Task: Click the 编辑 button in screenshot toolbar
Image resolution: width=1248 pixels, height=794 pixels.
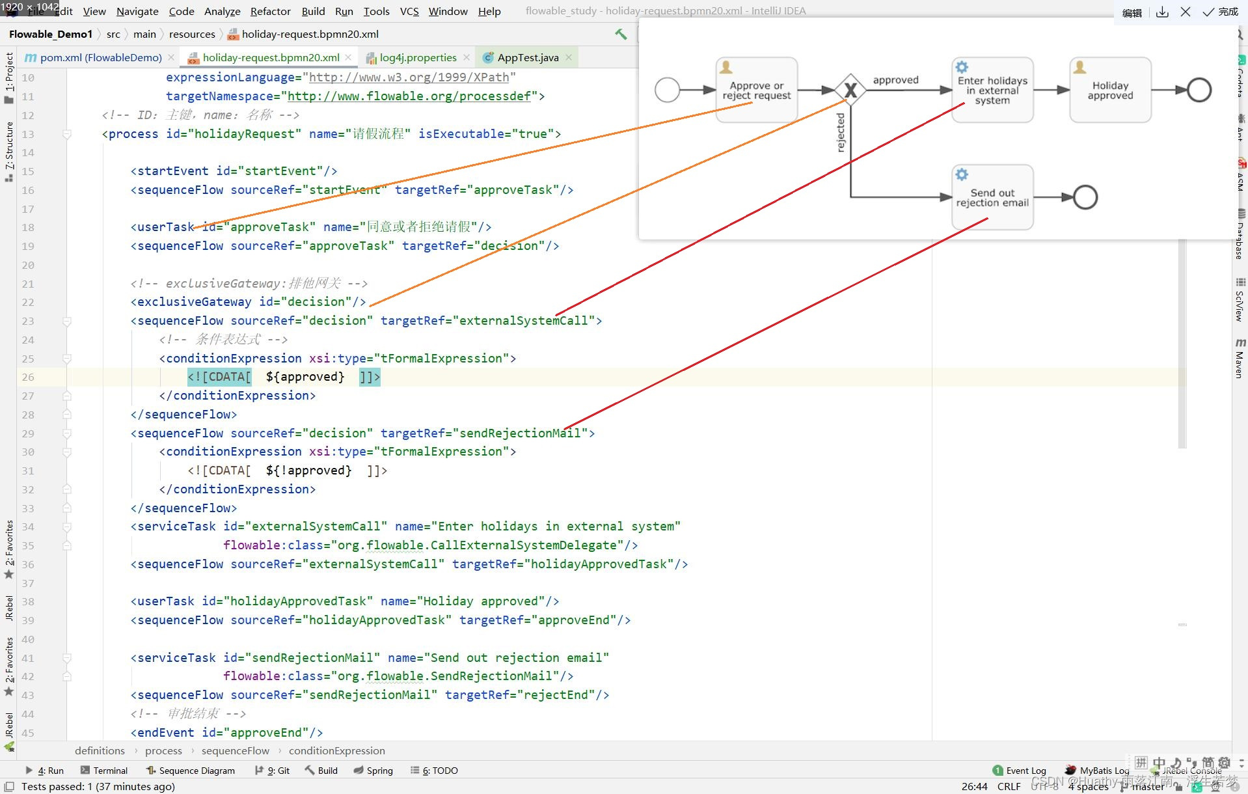Action: tap(1132, 12)
